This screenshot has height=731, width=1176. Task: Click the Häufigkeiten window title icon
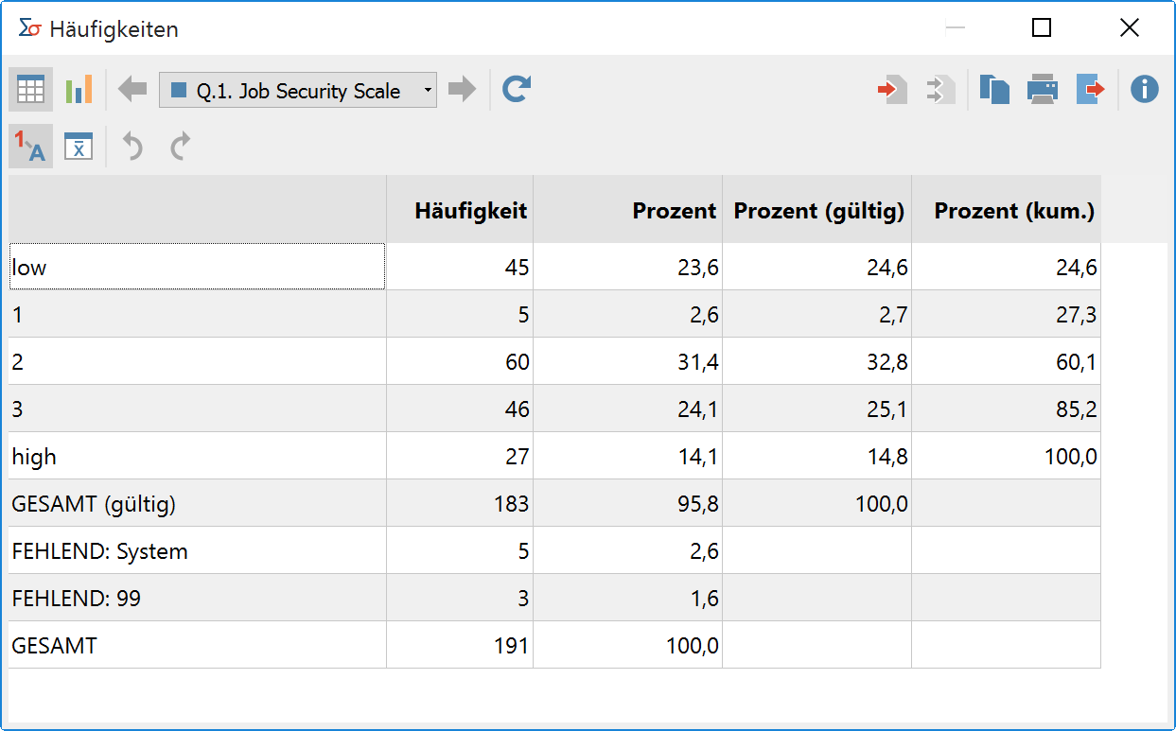coord(29,28)
